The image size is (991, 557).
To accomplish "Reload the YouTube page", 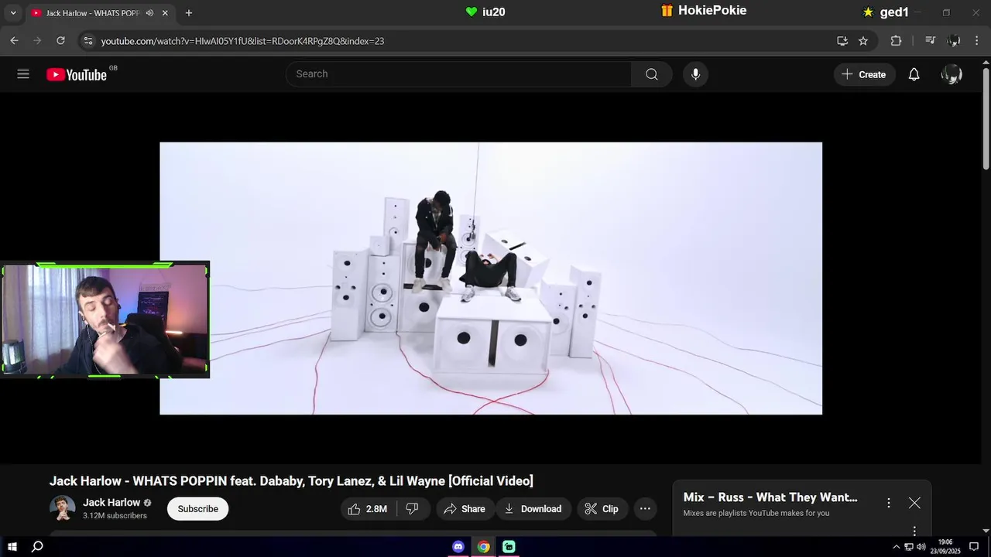I will (60, 40).
